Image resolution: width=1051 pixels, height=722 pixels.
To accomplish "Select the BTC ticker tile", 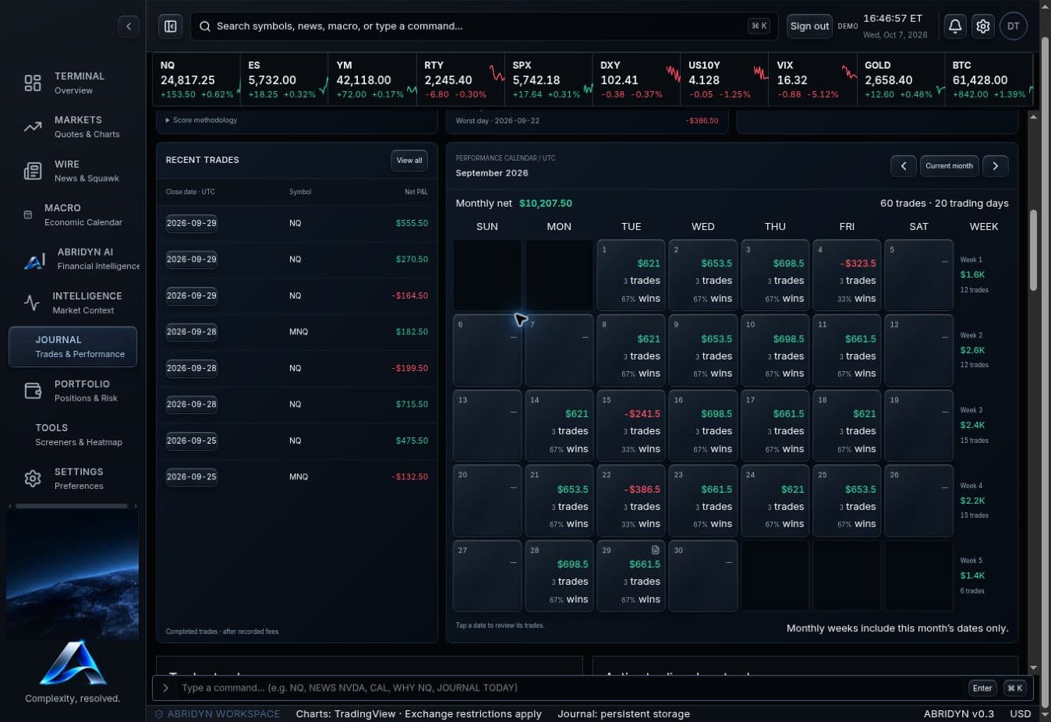I will [988, 79].
